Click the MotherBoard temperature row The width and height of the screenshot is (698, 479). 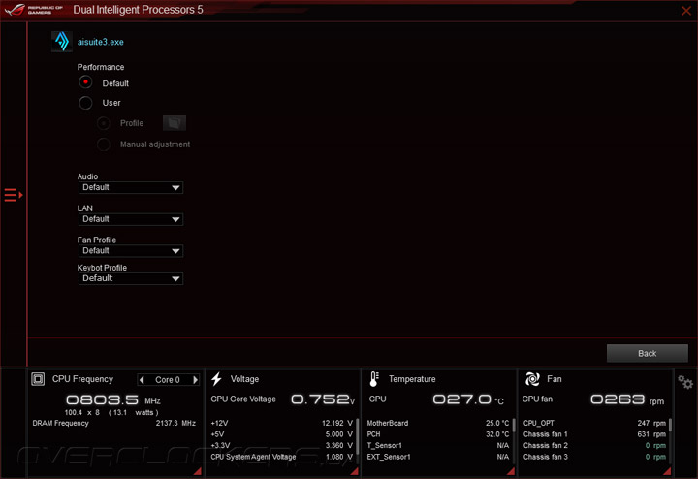pos(438,423)
